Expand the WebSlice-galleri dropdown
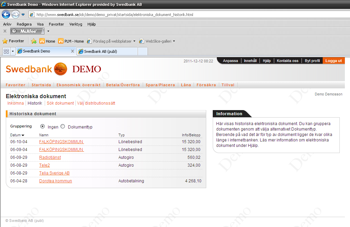This screenshot has width=350, height=227. [174, 41]
